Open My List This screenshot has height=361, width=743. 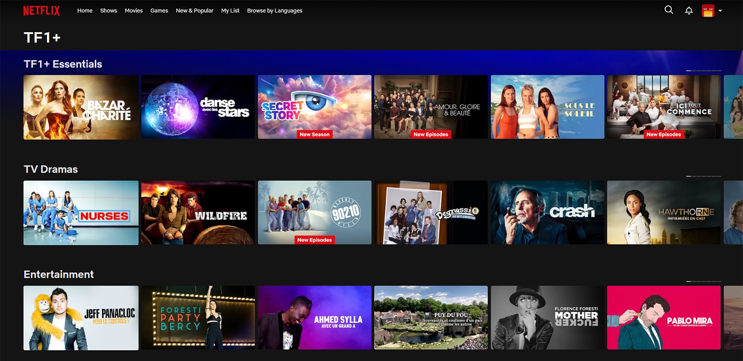(x=230, y=10)
